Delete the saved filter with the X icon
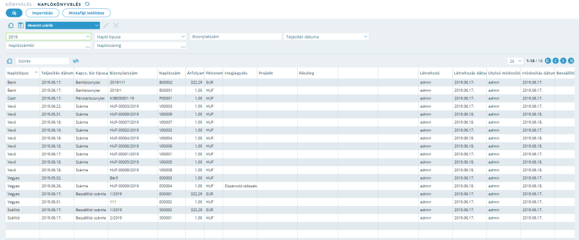The width and height of the screenshot is (579, 240). coord(116,26)
